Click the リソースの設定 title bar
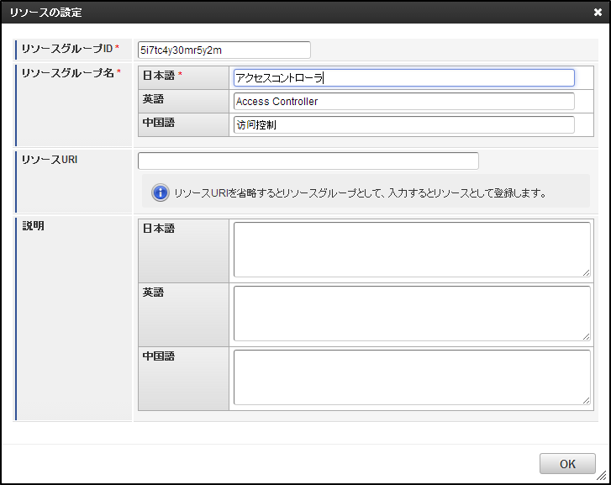 point(252,13)
